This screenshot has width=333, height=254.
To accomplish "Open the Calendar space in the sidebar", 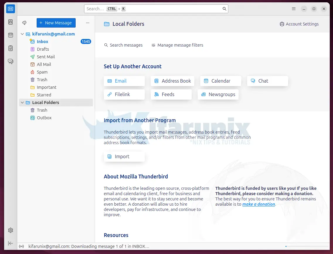I will [x=11, y=35].
